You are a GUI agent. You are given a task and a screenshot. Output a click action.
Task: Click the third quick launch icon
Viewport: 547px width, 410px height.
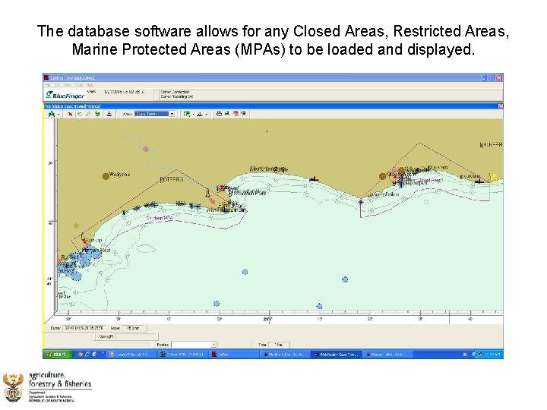94,355
